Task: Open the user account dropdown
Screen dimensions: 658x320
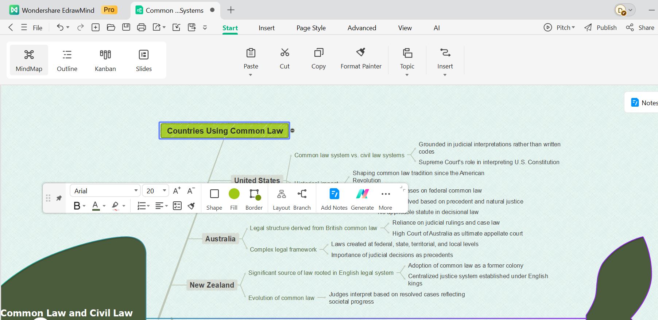Action: coord(625,10)
